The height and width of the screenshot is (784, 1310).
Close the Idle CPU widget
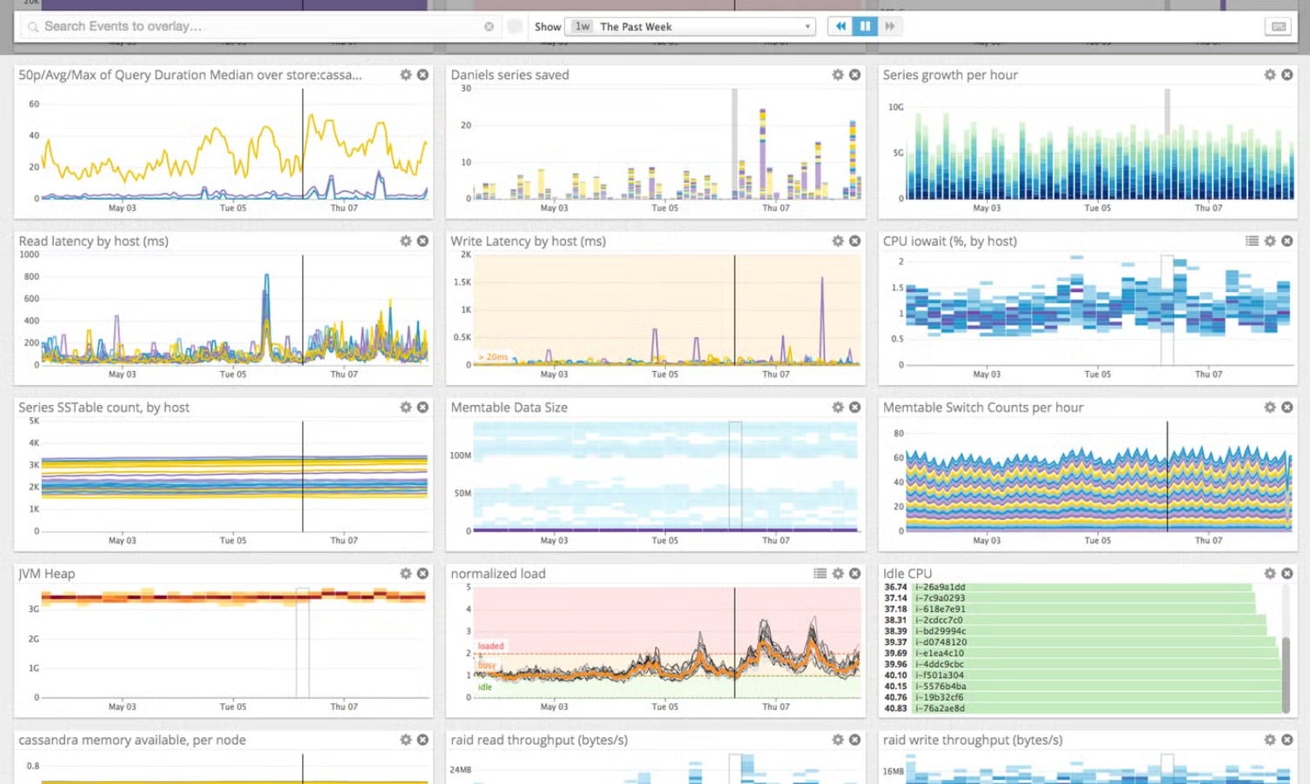(1287, 574)
